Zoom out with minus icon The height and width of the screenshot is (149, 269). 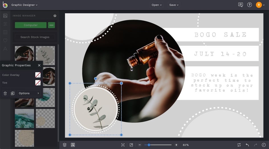click(x=140, y=145)
